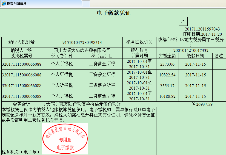Click the 备注 column header
The width and height of the screenshot is (226, 155).
tap(219, 56)
